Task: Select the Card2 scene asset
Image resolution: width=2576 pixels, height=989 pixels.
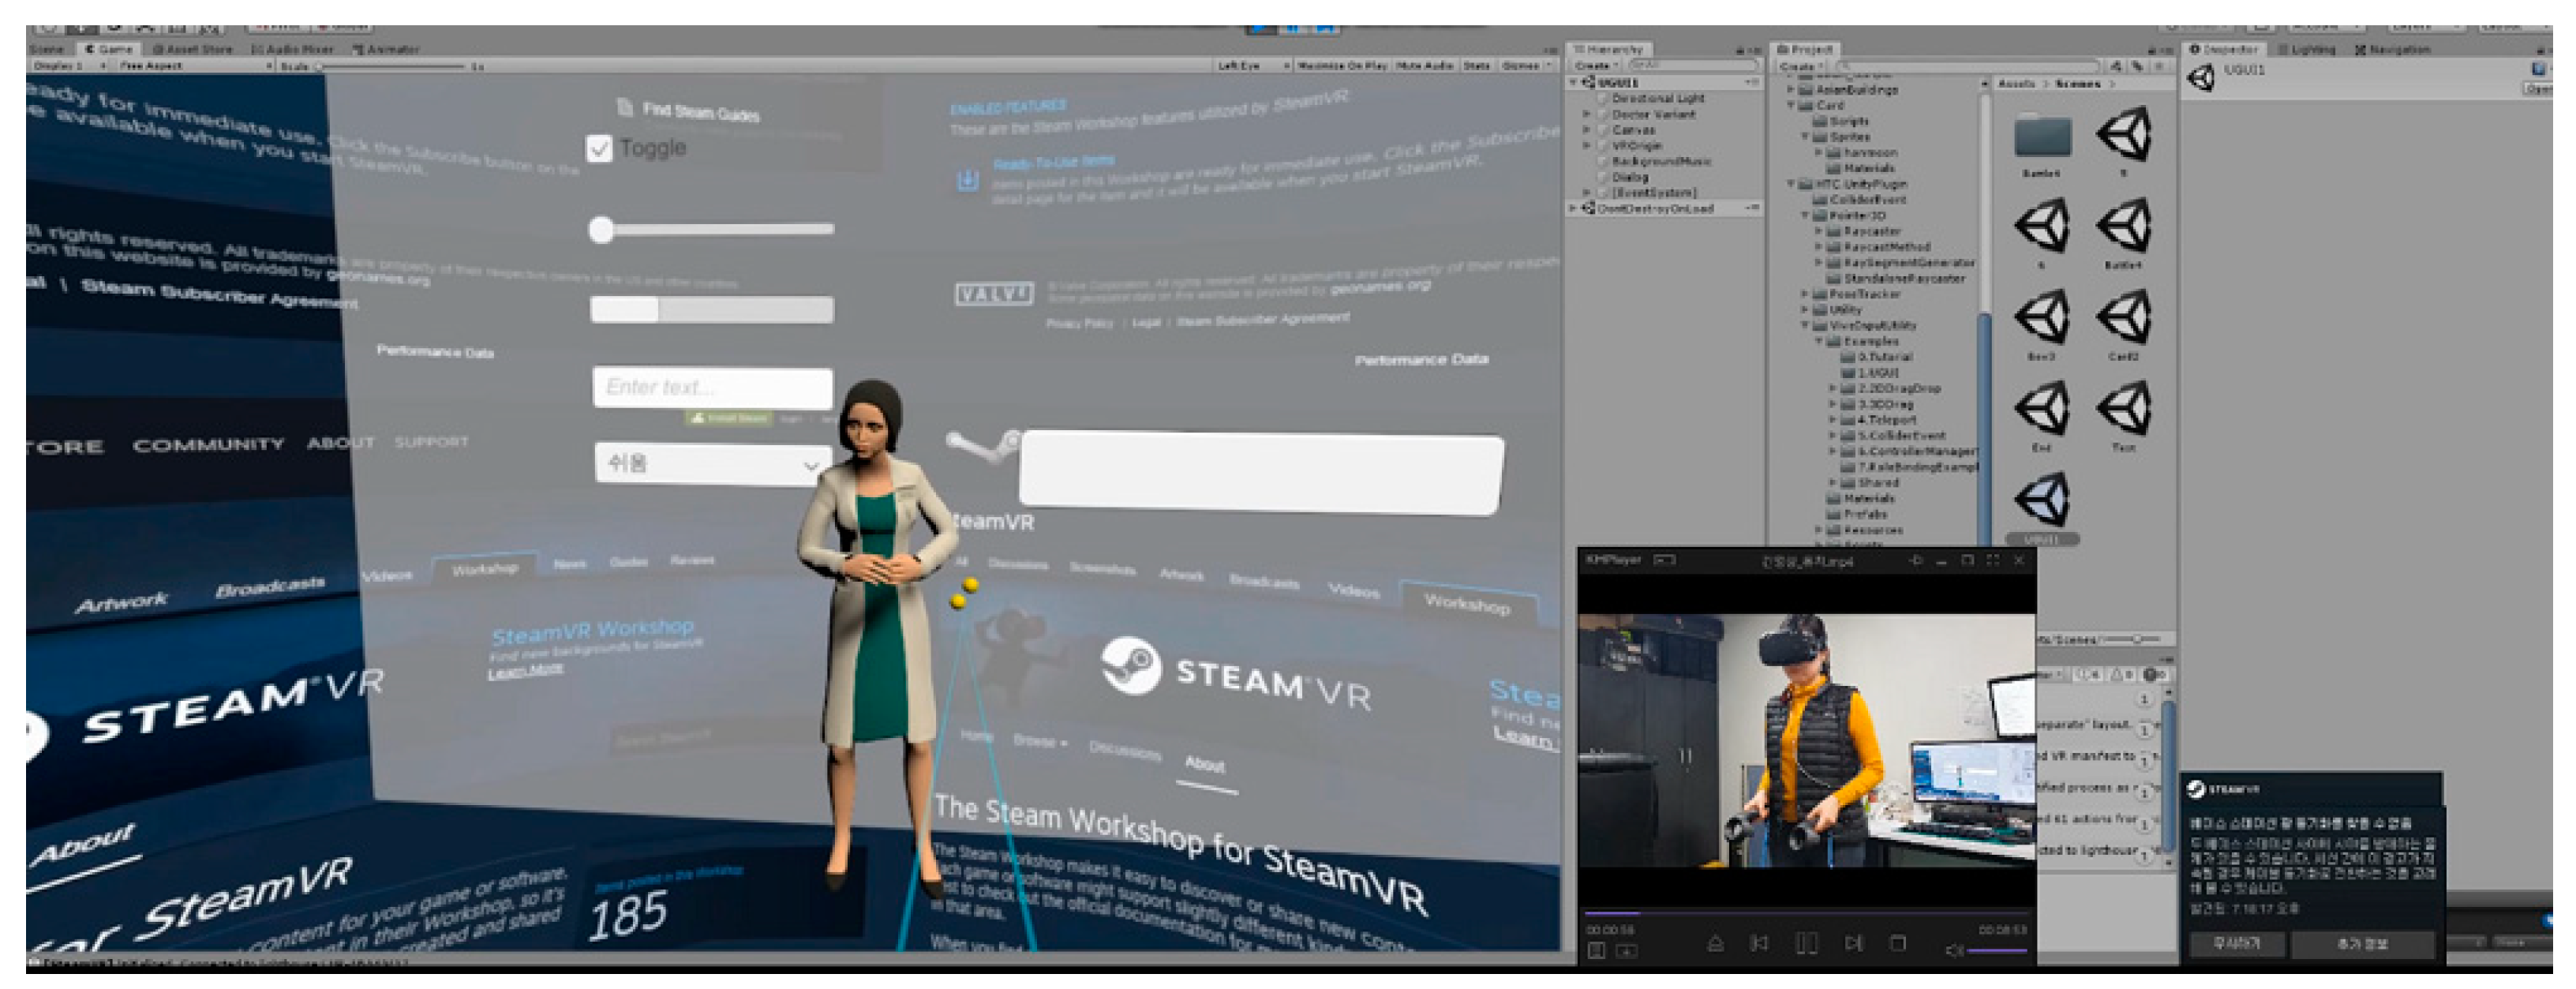Action: (2124, 318)
